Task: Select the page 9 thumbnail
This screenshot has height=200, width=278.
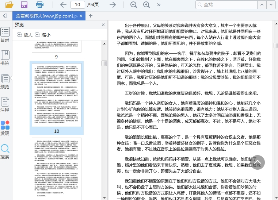Action: pyautogui.click(x=57, y=46)
